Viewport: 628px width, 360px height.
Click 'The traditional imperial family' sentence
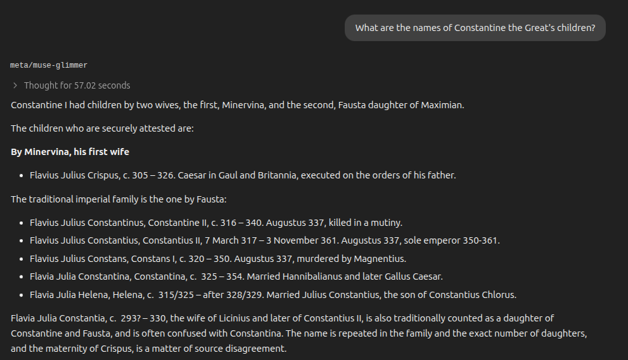click(119, 199)
